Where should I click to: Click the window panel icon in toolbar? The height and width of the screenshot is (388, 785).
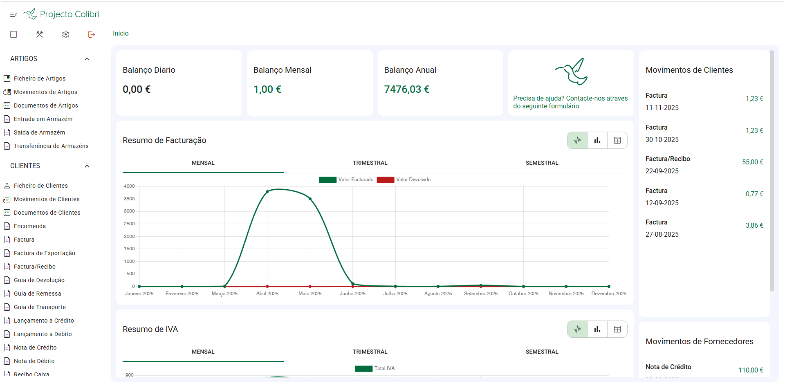pos(13,34)
